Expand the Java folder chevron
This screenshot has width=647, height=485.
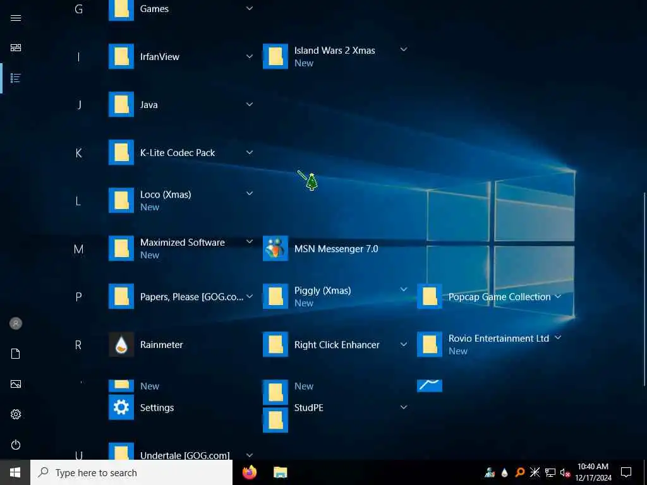pyautogui.click(x=250, y=104)
